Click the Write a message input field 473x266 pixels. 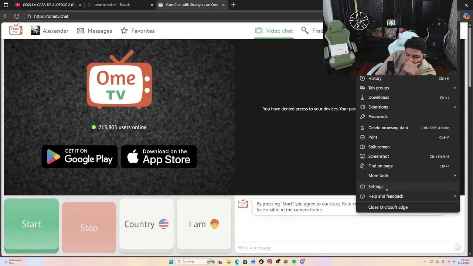click(x=344, y=248)
